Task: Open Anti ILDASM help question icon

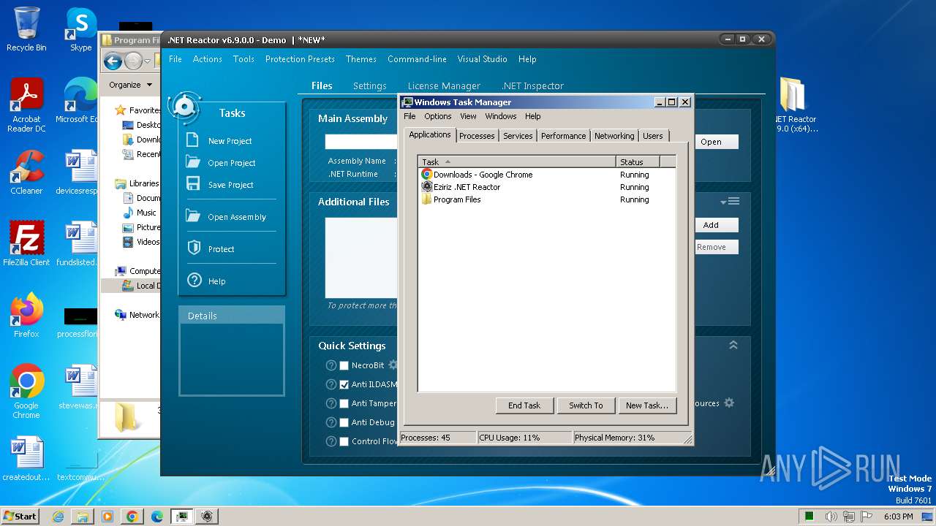Action: pos(331,384)
